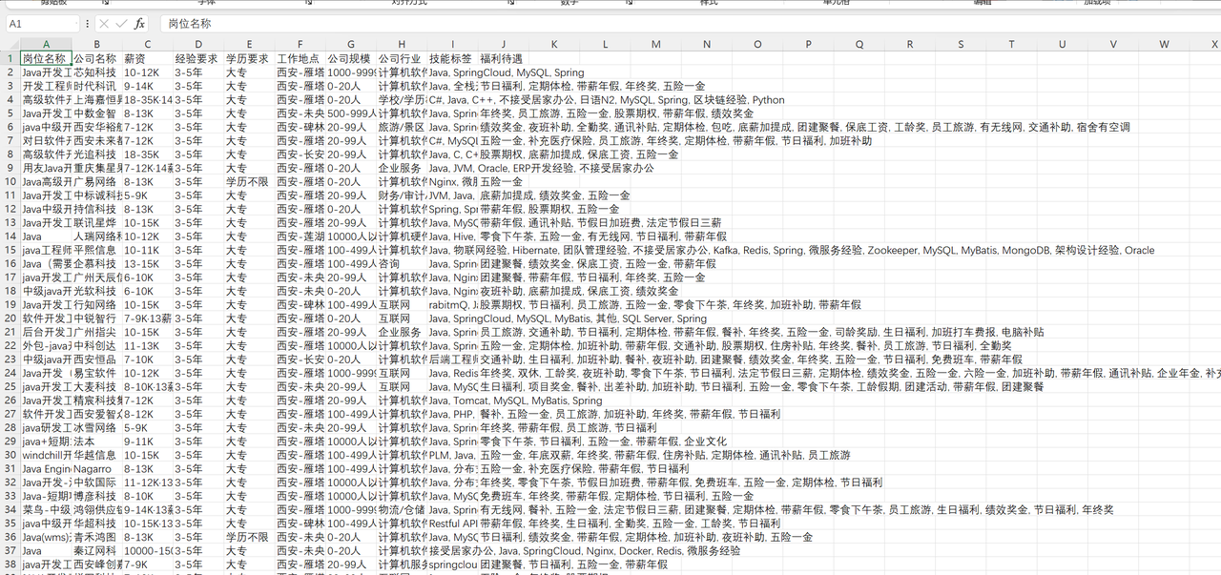Click the job cell windchill开

point(46,455)
